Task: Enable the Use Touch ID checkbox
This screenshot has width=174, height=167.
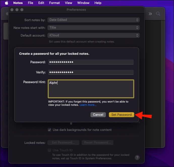Action: click(49, 150)
